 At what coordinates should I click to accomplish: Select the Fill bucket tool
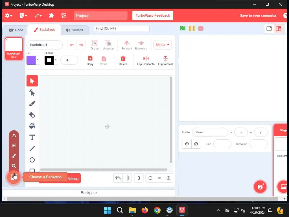pyautogui.click(x=32, y=126)
